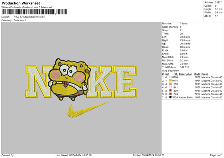Click the 'Code' column header

coord(197,74)
